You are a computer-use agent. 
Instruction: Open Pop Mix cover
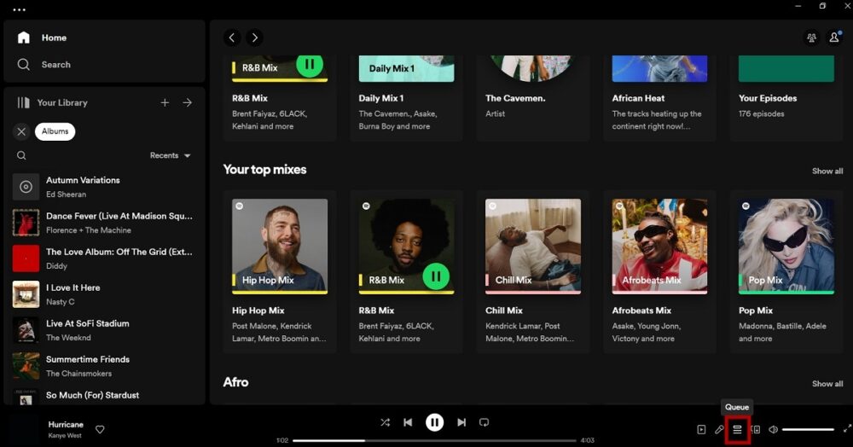[x=786, y=247]
